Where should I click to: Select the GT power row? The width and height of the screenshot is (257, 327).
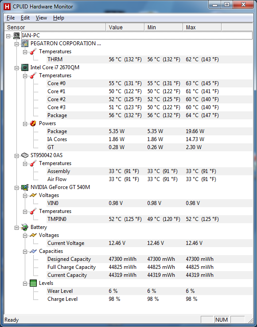[149, 147]
